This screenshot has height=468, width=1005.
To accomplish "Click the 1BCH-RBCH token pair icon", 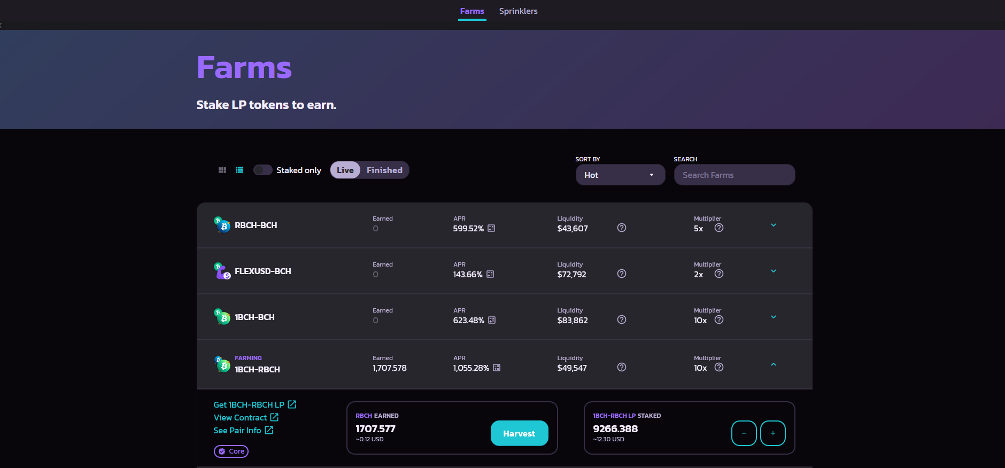I will pyautogui.click(x=222, y=364).
